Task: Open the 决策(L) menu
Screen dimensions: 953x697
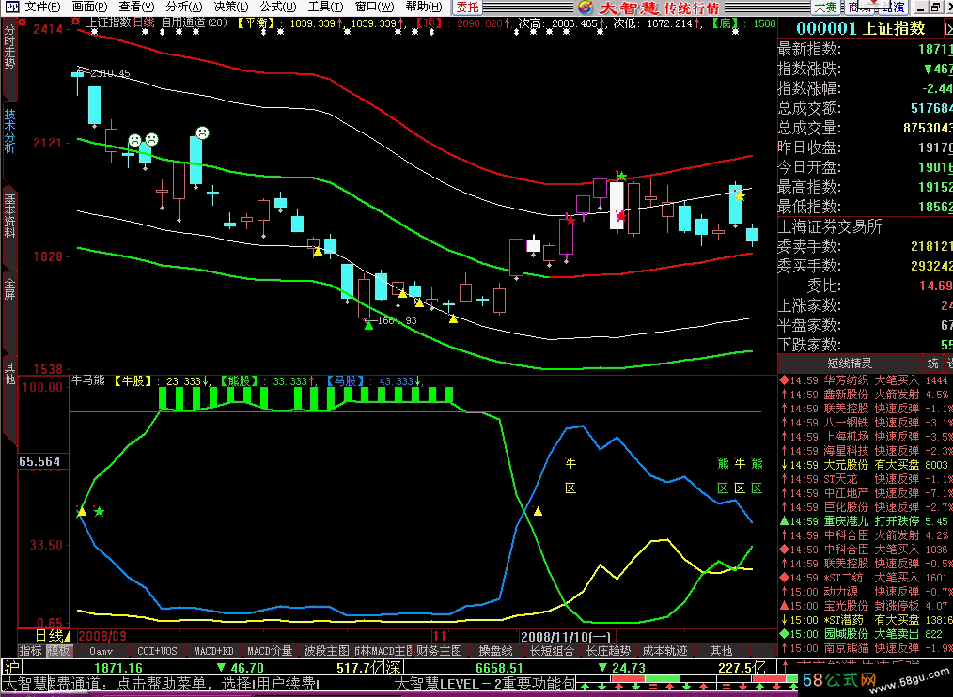Action: tap(231, 8)
